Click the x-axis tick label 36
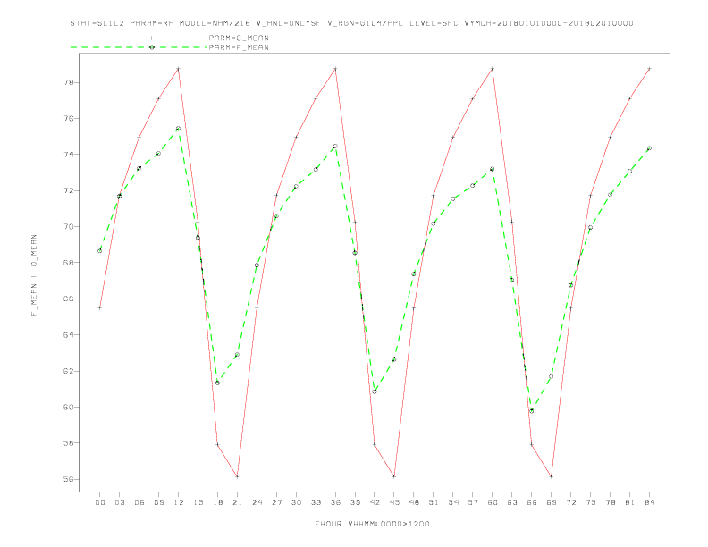Screen dimensions: 708x547 pos(335,502)
